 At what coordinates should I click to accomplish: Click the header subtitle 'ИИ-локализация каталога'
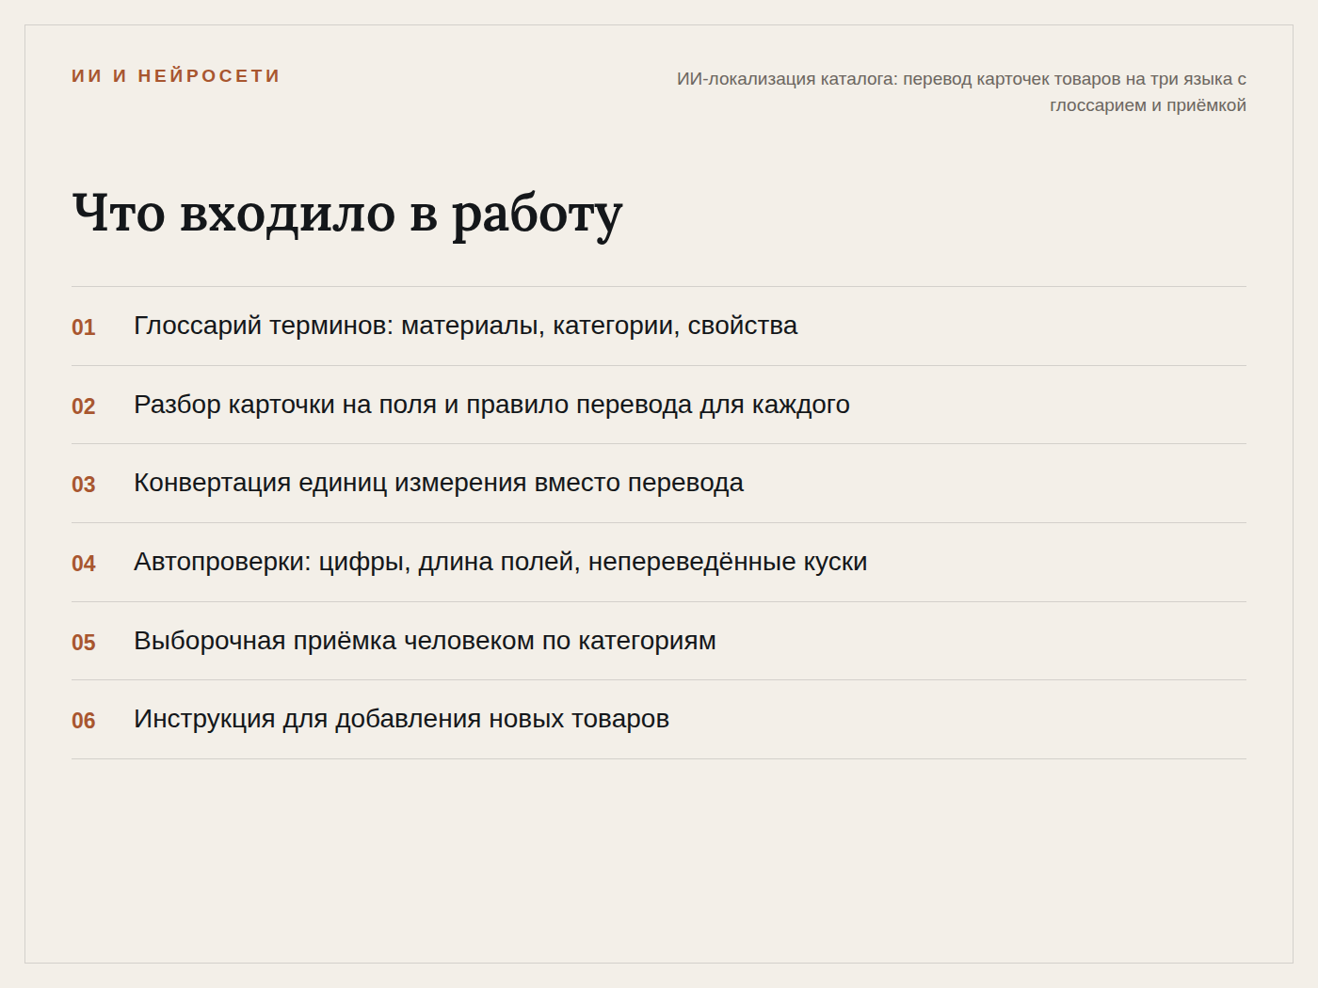[961, 91]
